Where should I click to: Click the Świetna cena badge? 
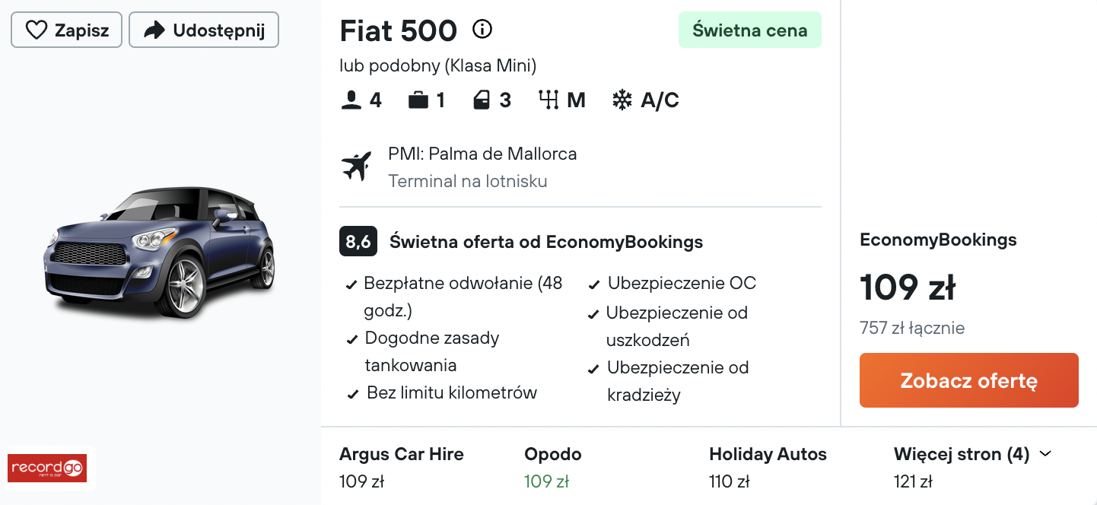tap(750, 30)
